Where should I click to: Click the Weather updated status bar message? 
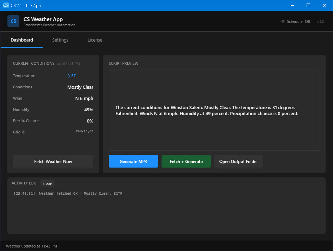coord(31,246)
